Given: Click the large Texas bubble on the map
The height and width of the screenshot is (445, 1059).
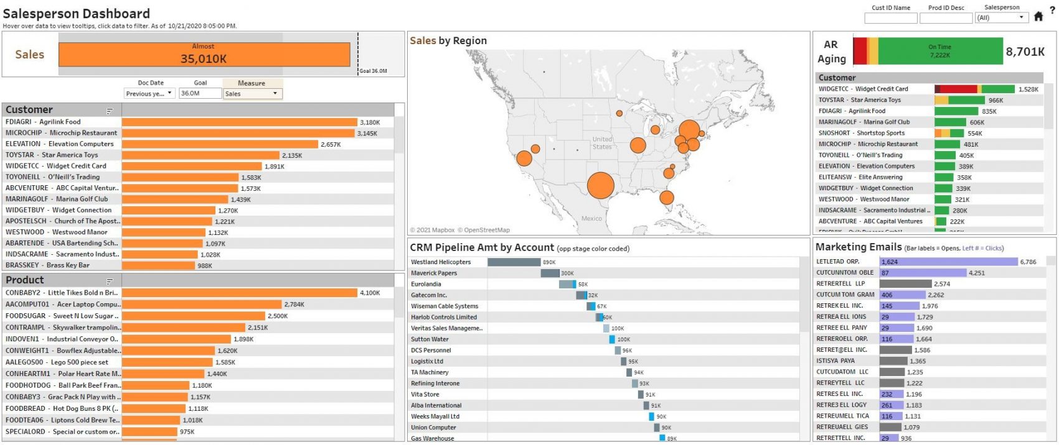Looking at the screenshot, I should point(600,185).
